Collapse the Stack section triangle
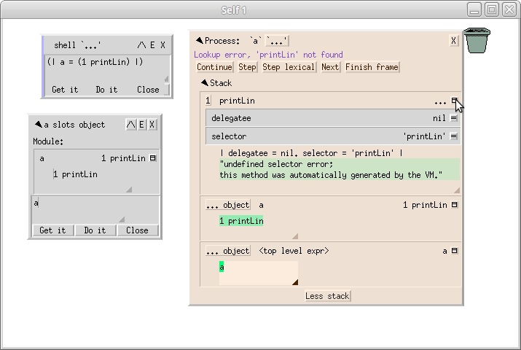521x350 pixels. (205, 83)
